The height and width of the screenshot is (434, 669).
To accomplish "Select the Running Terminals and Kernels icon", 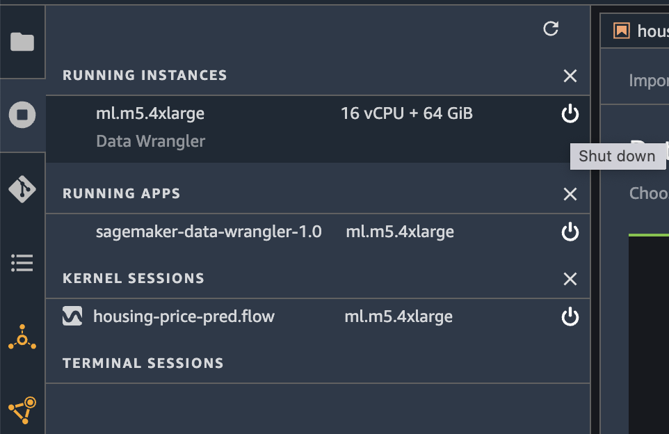I will click(22, 115).
